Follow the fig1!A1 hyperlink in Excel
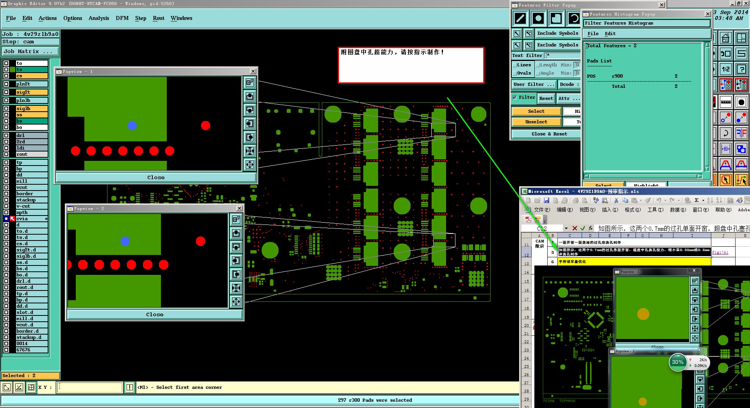Image resolution: width=750 pixels, height=408 pixels. (x=720, y=253)
